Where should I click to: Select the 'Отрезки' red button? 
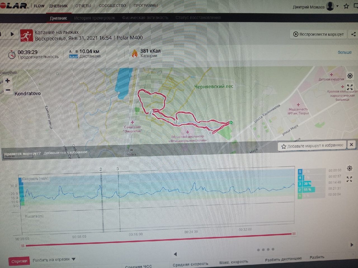click(x=19, y=261)
